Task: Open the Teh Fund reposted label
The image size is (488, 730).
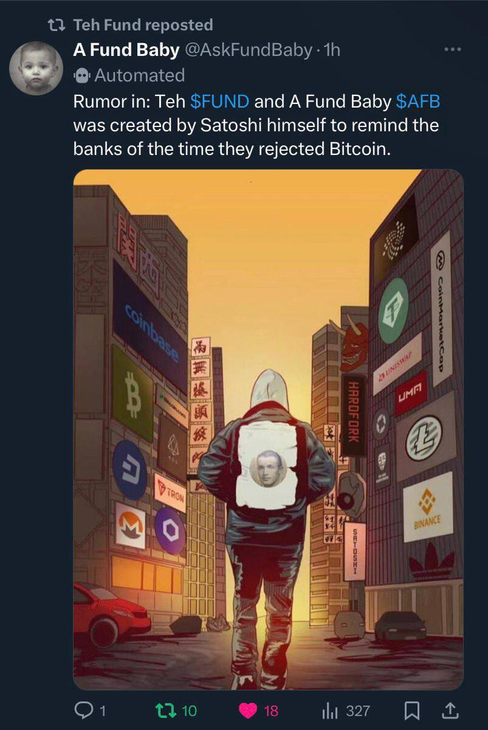Action: pos(143,25)
